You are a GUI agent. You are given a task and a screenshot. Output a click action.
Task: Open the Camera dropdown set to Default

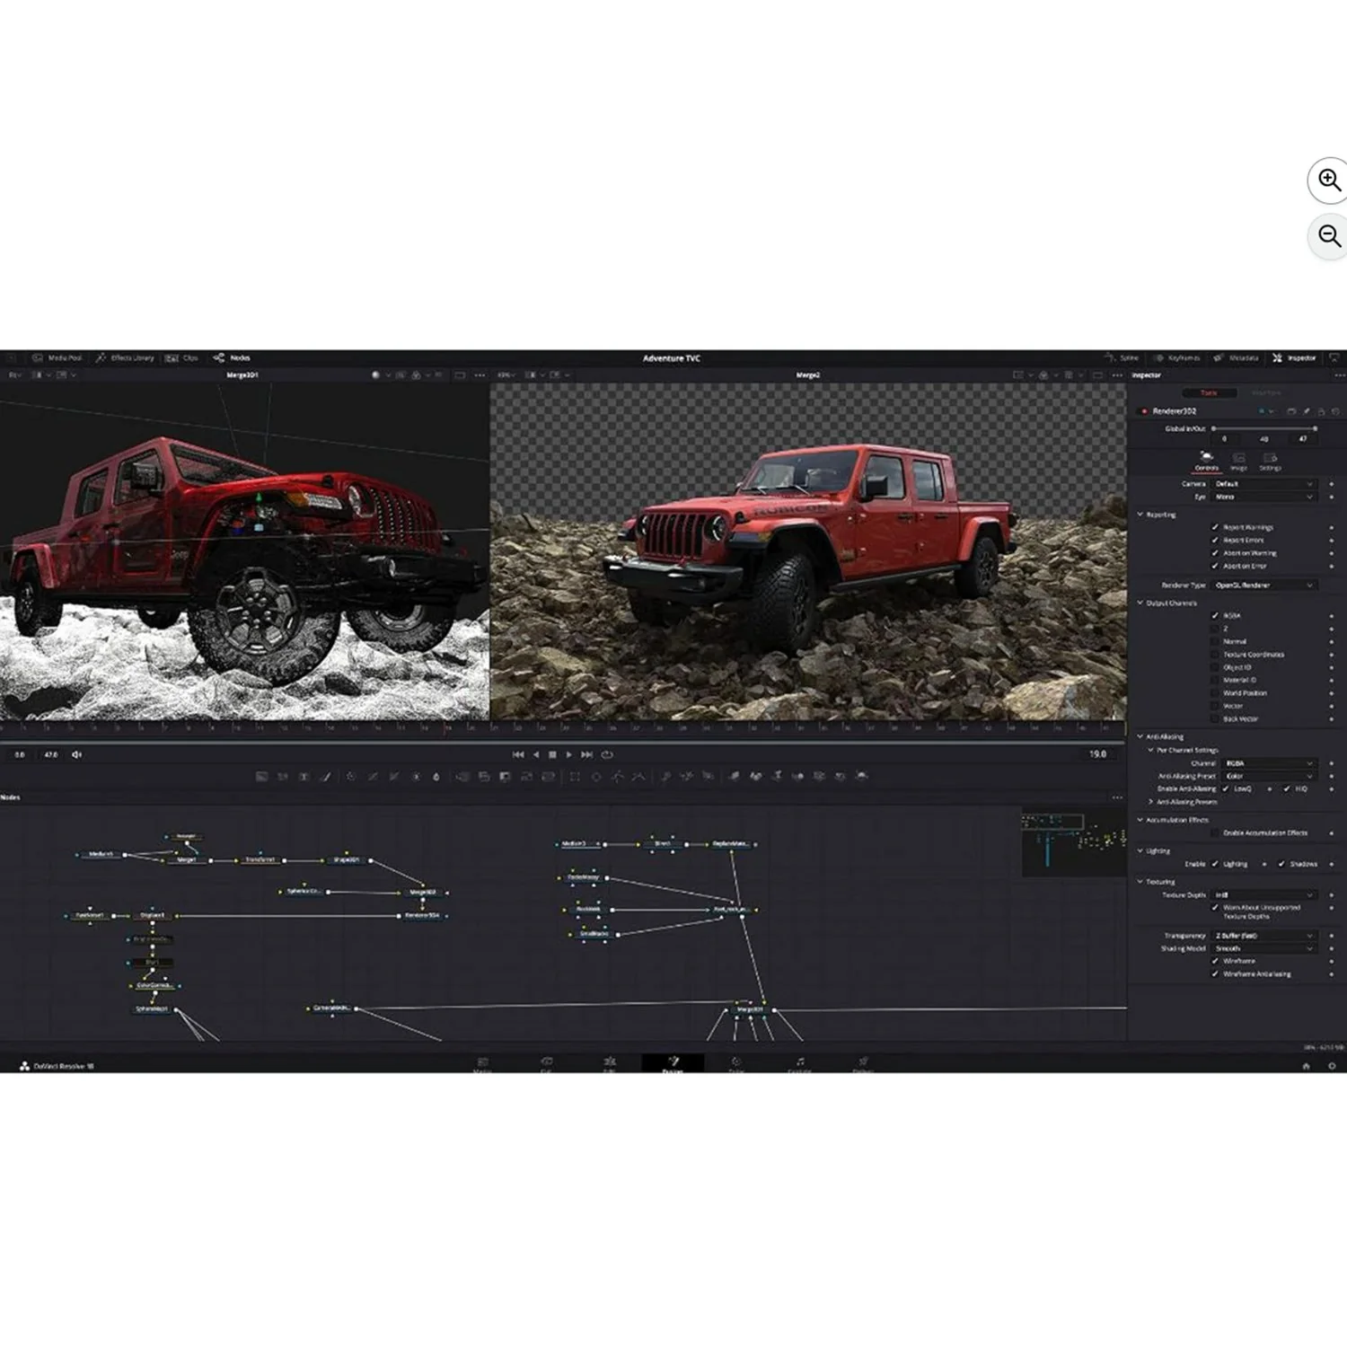point(1264,484)
